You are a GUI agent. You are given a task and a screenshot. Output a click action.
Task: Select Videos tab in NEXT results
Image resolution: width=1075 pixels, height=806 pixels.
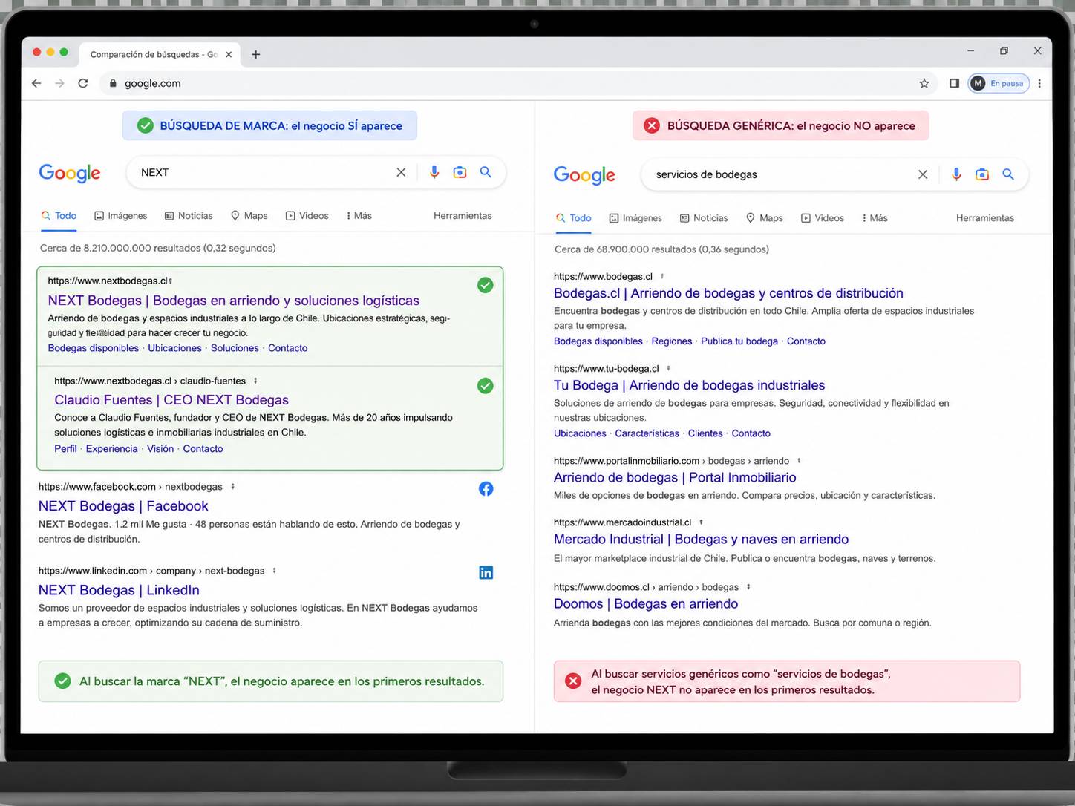[307, 216]
